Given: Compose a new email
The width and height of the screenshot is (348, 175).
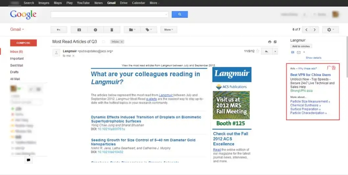Looking at the screenshot, I should click(x=24, y=43).
